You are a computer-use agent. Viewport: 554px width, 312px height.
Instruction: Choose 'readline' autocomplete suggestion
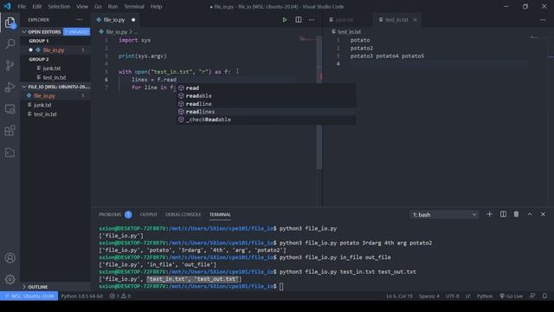point(266,104)
